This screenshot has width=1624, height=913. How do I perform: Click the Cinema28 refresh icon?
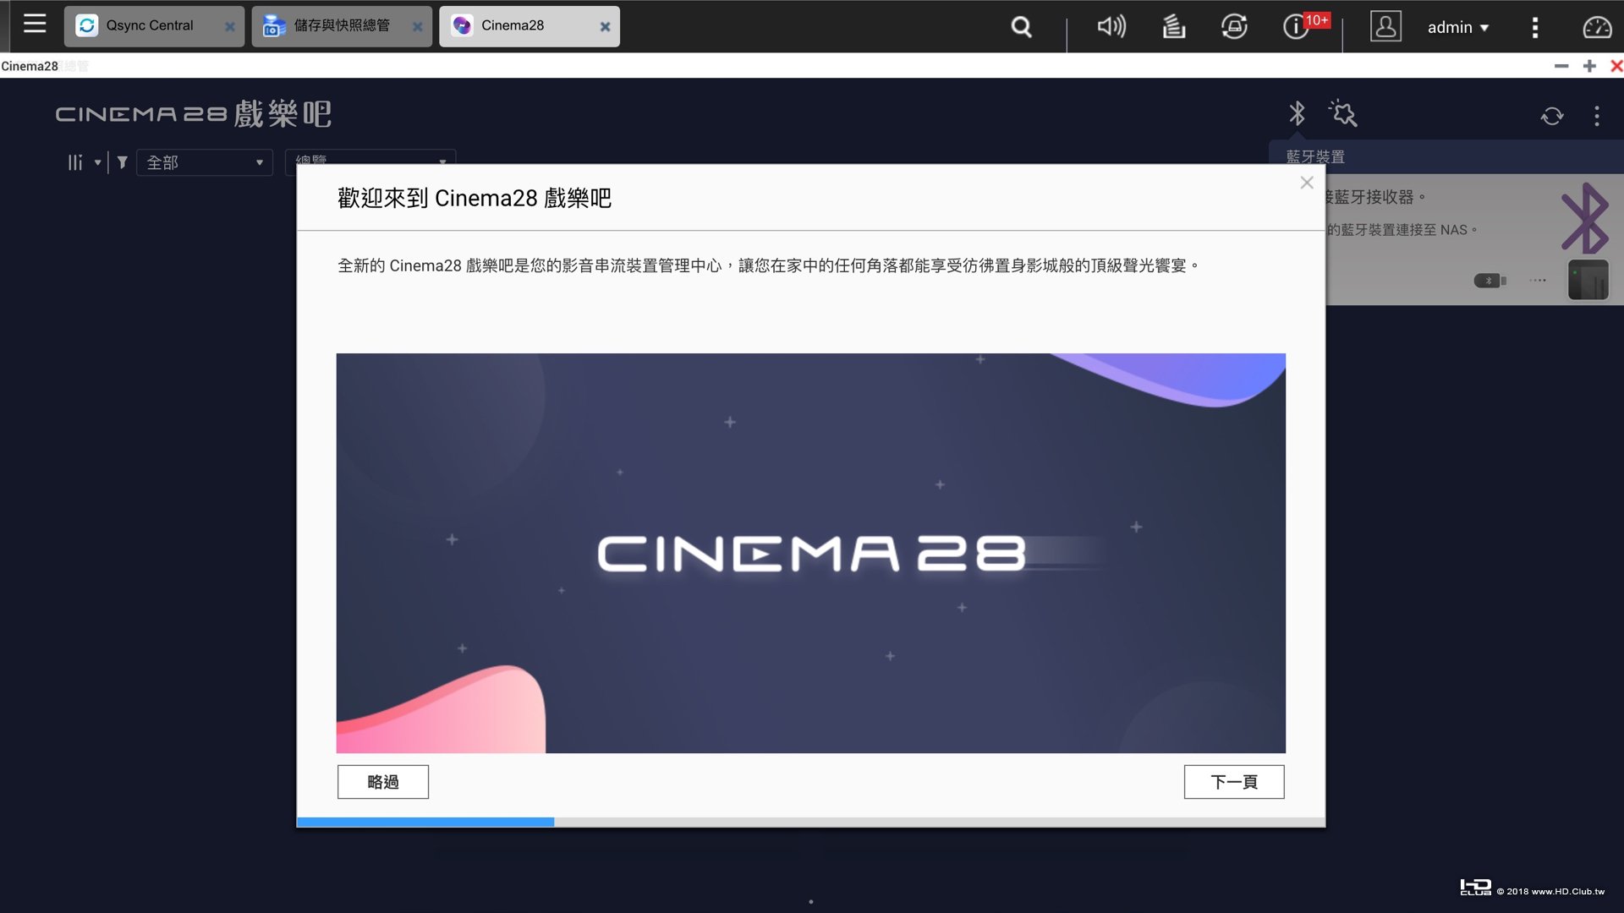tap(1552, 116)
